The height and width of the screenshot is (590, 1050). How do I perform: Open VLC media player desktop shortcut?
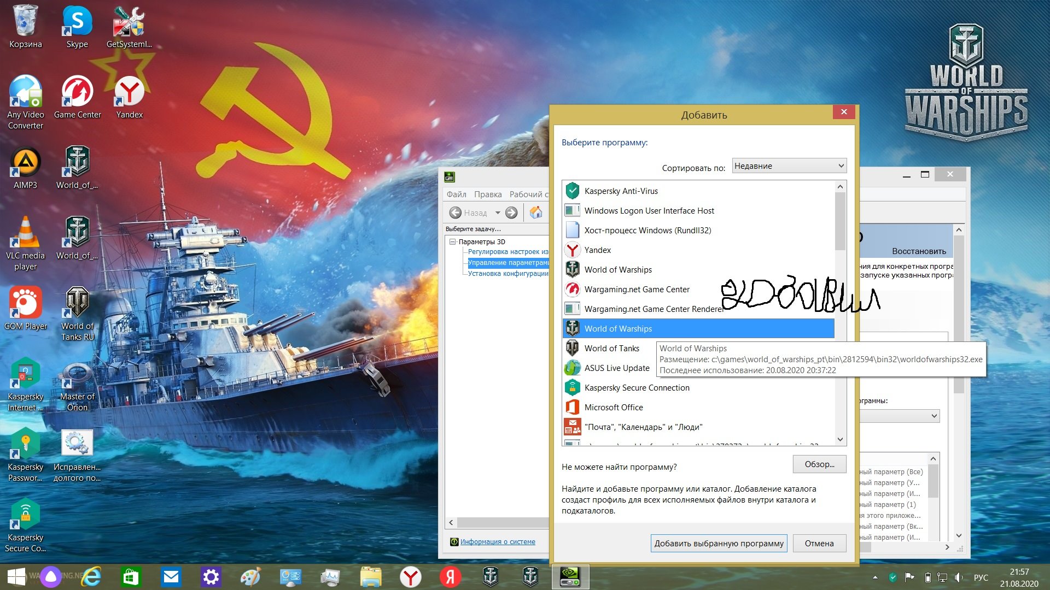coord(25,243)
